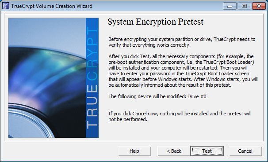Start the pretest with the Test button
This screenshot has height=162, width=268.
coord(207,151)
